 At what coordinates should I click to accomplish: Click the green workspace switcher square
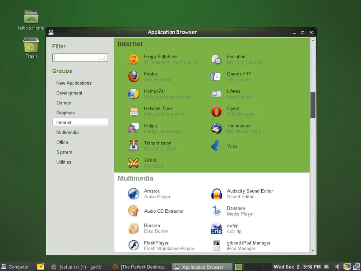point(239,267)
